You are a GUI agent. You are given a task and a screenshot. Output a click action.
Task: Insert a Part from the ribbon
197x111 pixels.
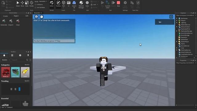click(x=64, y=3)
